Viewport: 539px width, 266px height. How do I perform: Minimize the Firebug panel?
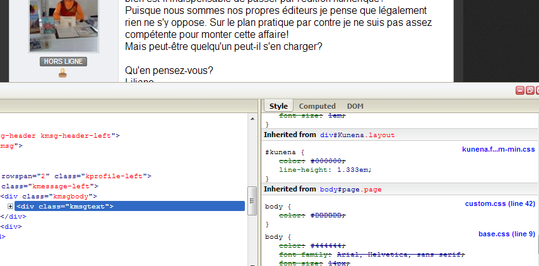(x=520, y=91)
